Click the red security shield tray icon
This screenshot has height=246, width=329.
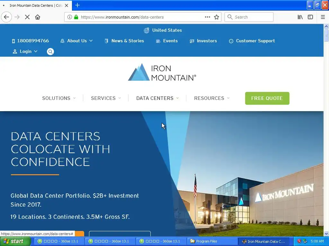(299, 241)
